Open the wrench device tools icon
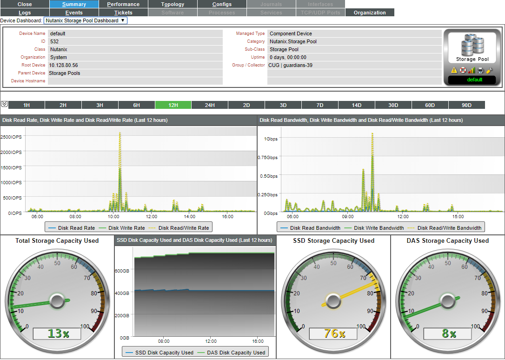This screenshot has width=505, height=360. pos(489,70)
